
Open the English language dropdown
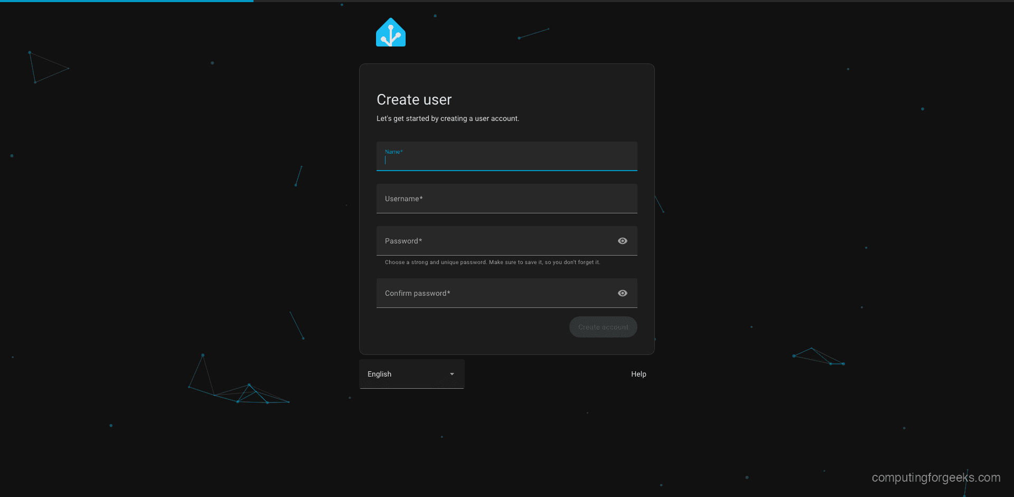(x=412, y=374)
